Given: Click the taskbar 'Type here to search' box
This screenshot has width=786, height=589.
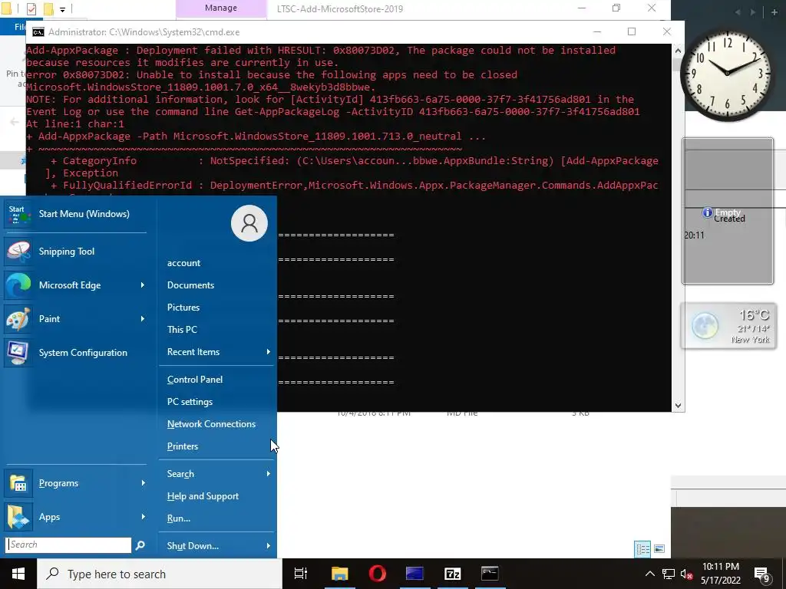Looking at the screenshot, I should click(x=160, y=574).
